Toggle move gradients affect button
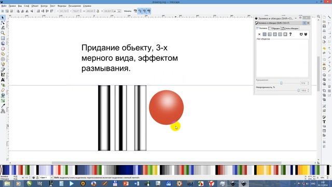This screenshot has height=187, width=332. tap(144, 11)
